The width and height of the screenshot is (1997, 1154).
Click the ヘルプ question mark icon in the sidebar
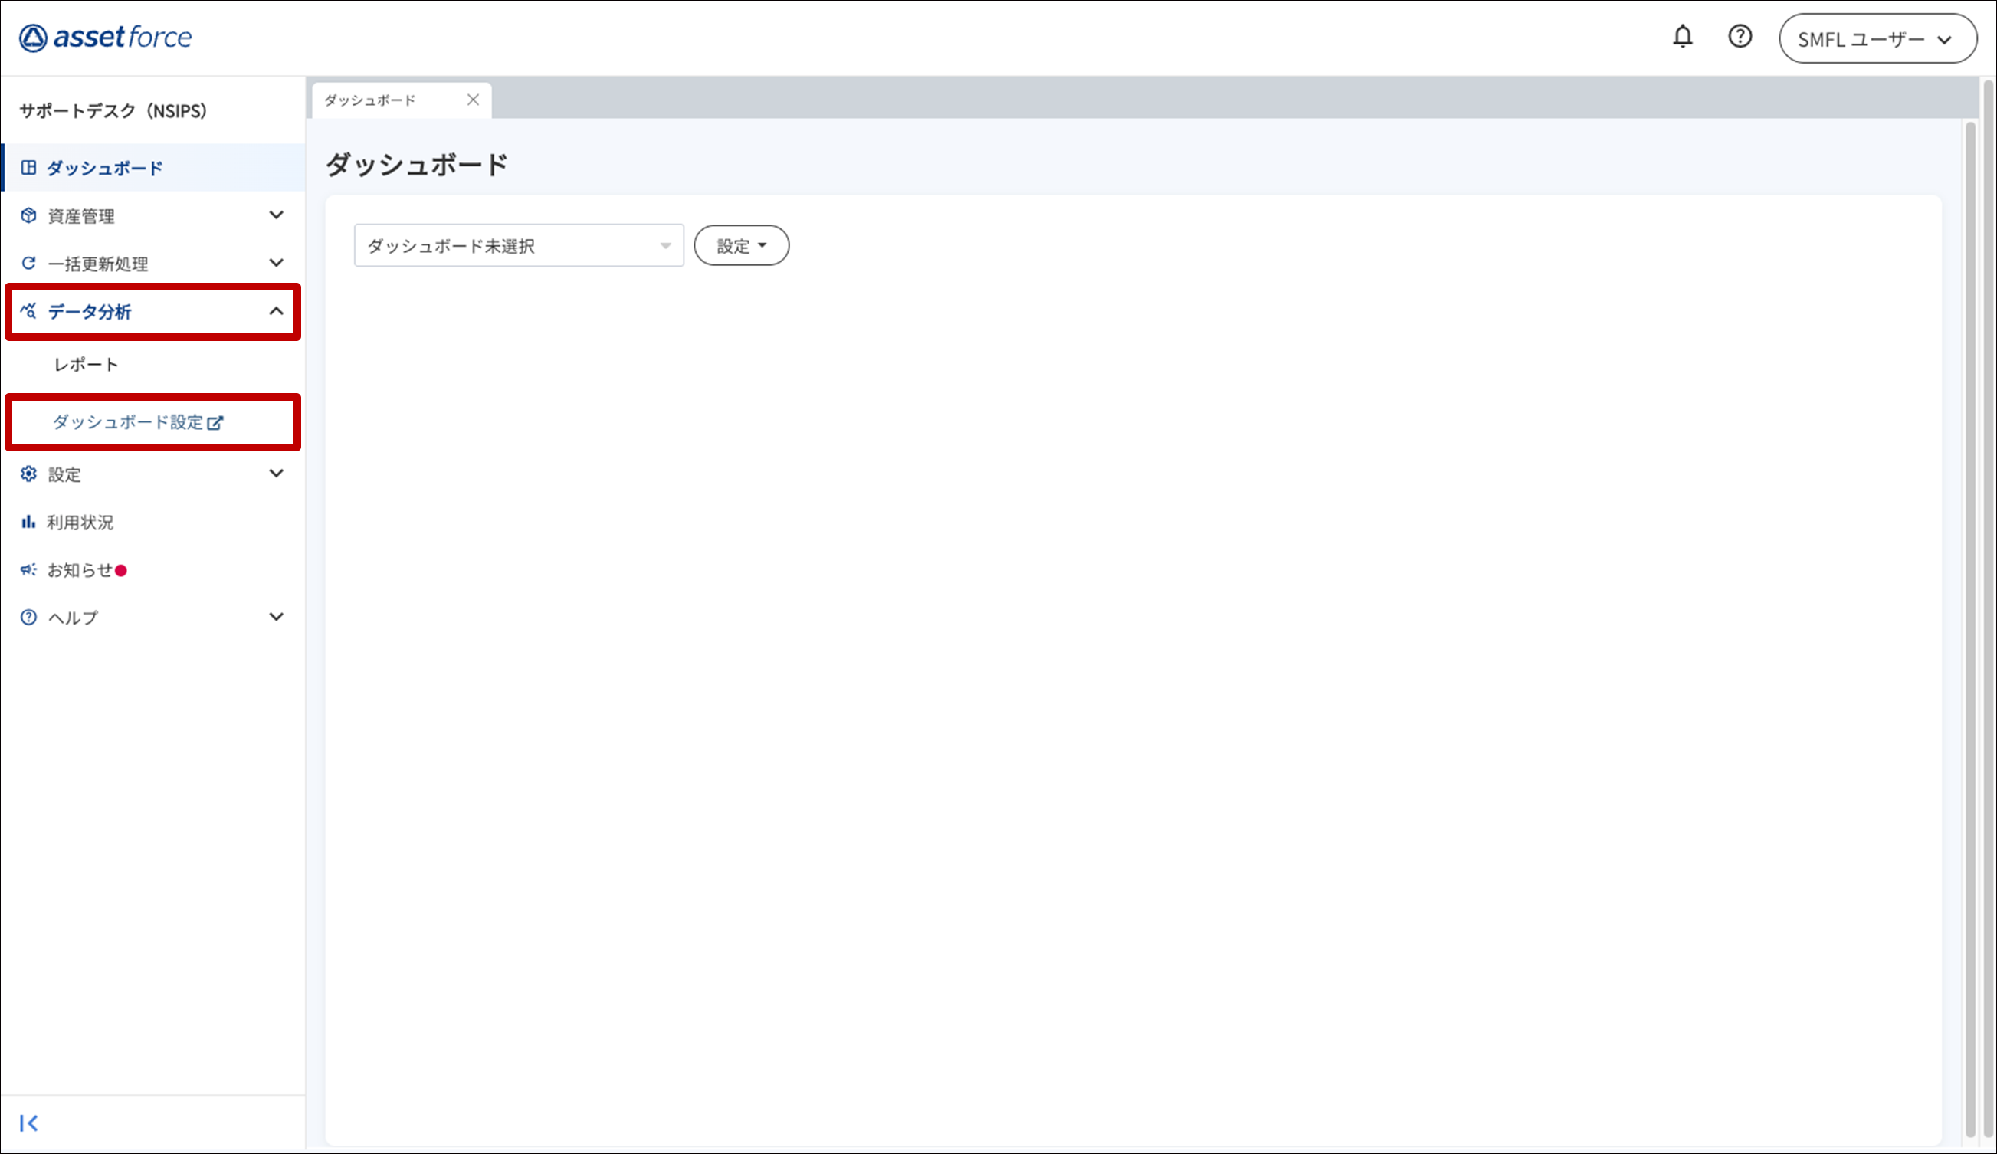28,618
